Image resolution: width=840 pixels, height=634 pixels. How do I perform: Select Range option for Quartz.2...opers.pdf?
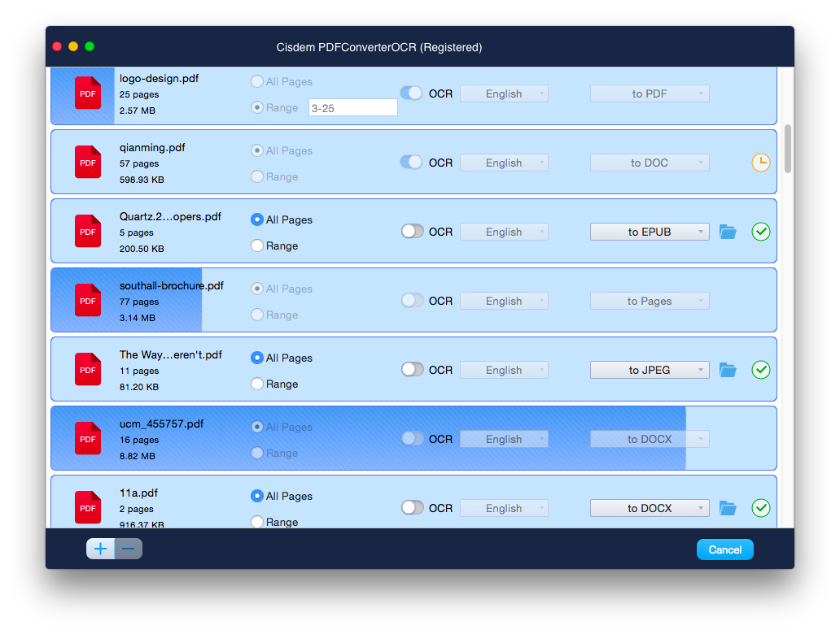(x=257, y=245)
